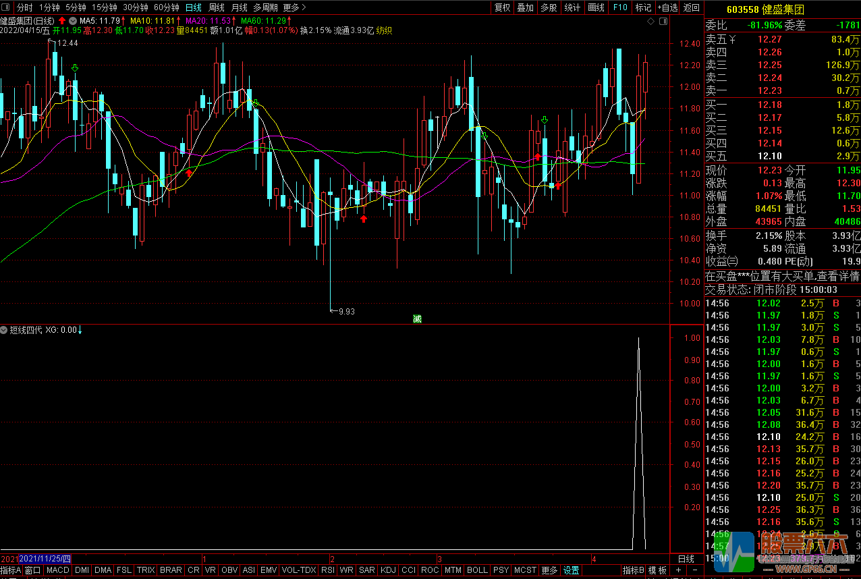Screen dimensions: 861x579
Task: Click the diamond icon above the price scale
Action: [650, 22]
